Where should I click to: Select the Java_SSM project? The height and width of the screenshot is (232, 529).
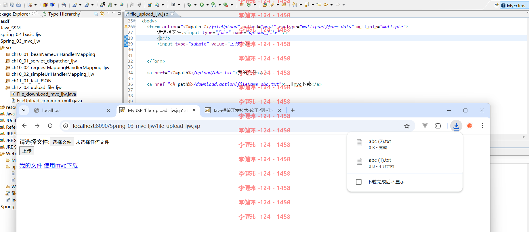(11, 28)
